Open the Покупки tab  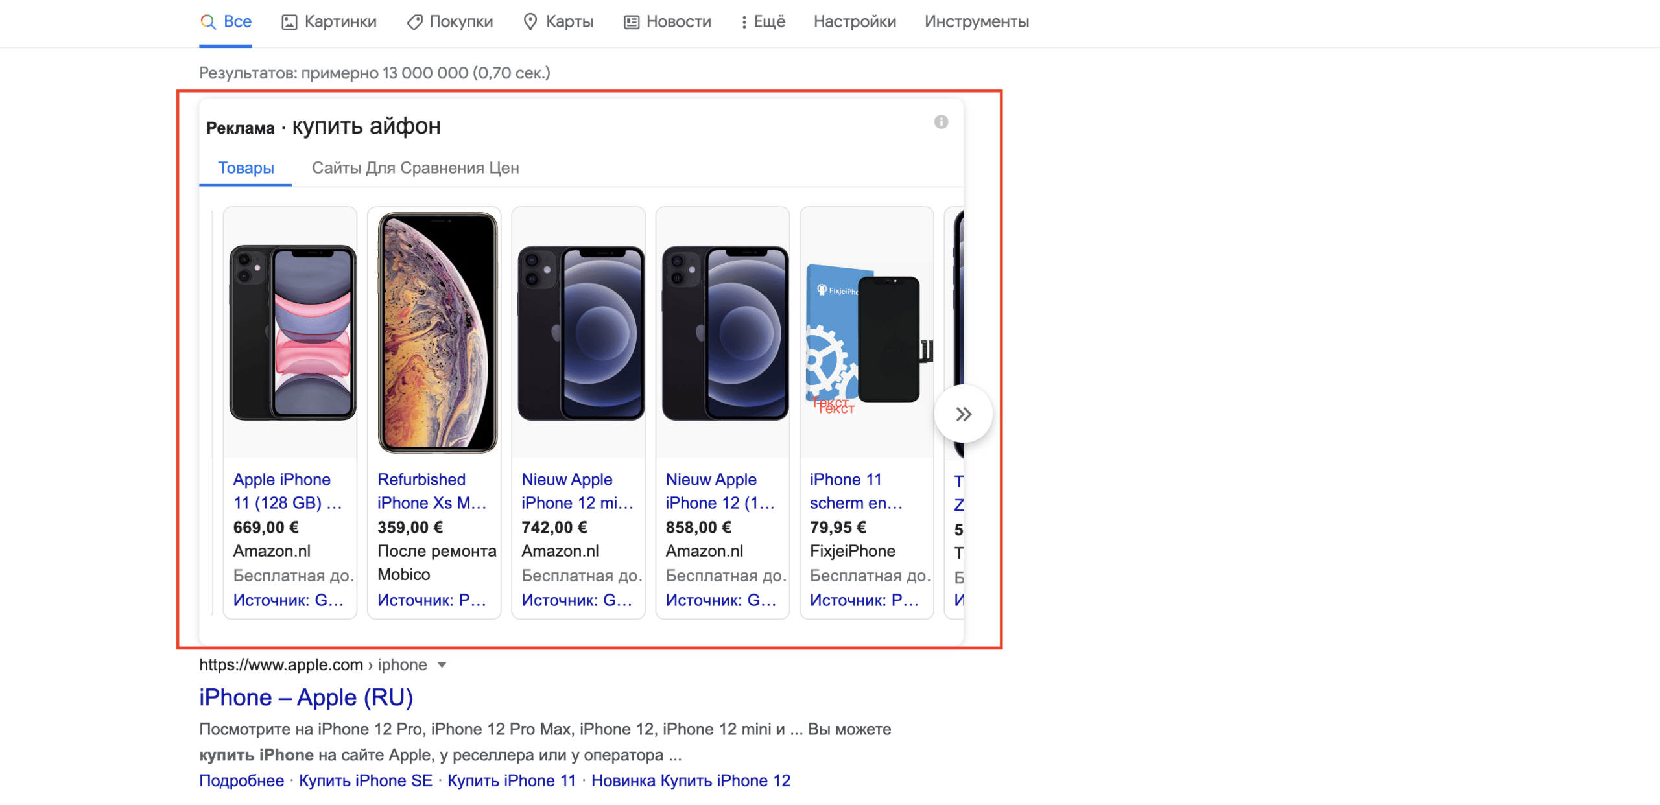pyautogui.click(x=449, y=22)
